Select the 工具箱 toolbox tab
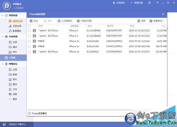 coord(13,58)
